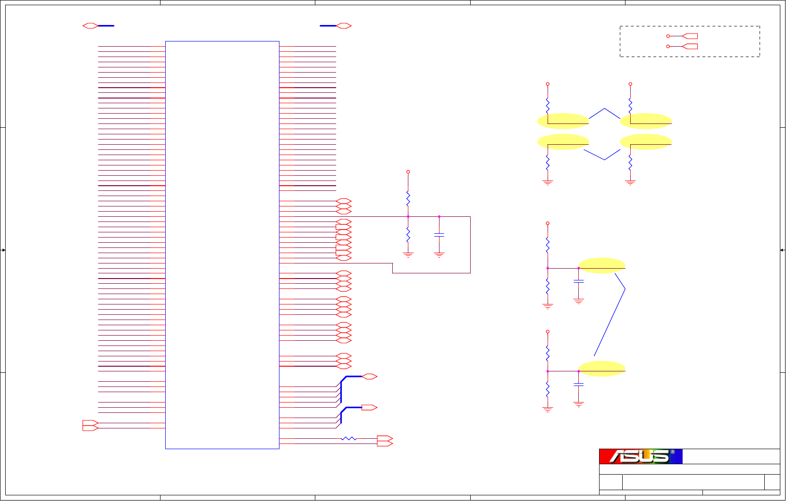Image resolution: width=786 pixels, height=501 pixels.
Task: Select the double port symbol after the horizontal resistor
Action: pos(385,441)
